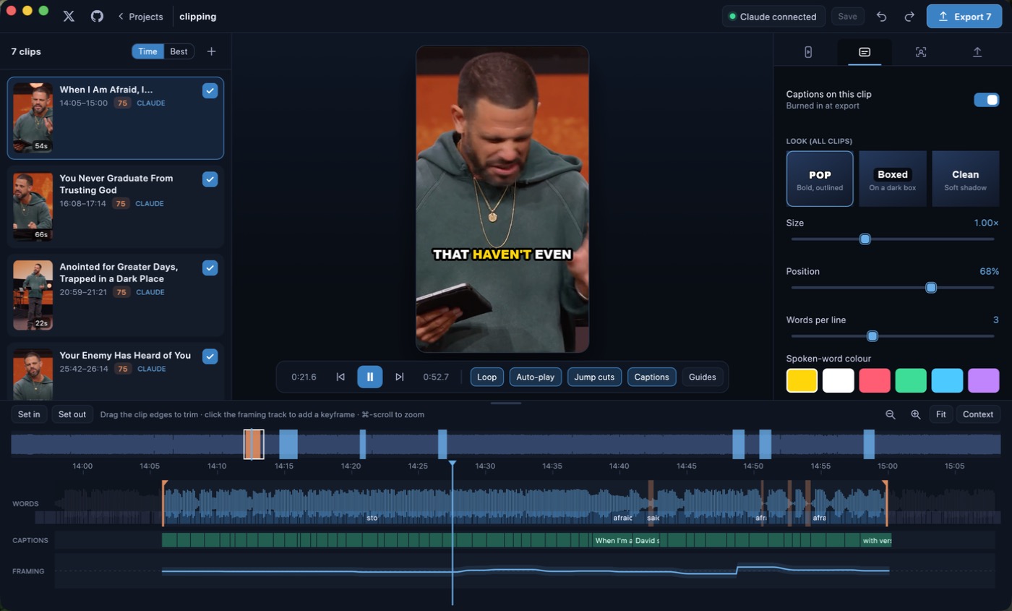Click the Size slider handle

865,239
